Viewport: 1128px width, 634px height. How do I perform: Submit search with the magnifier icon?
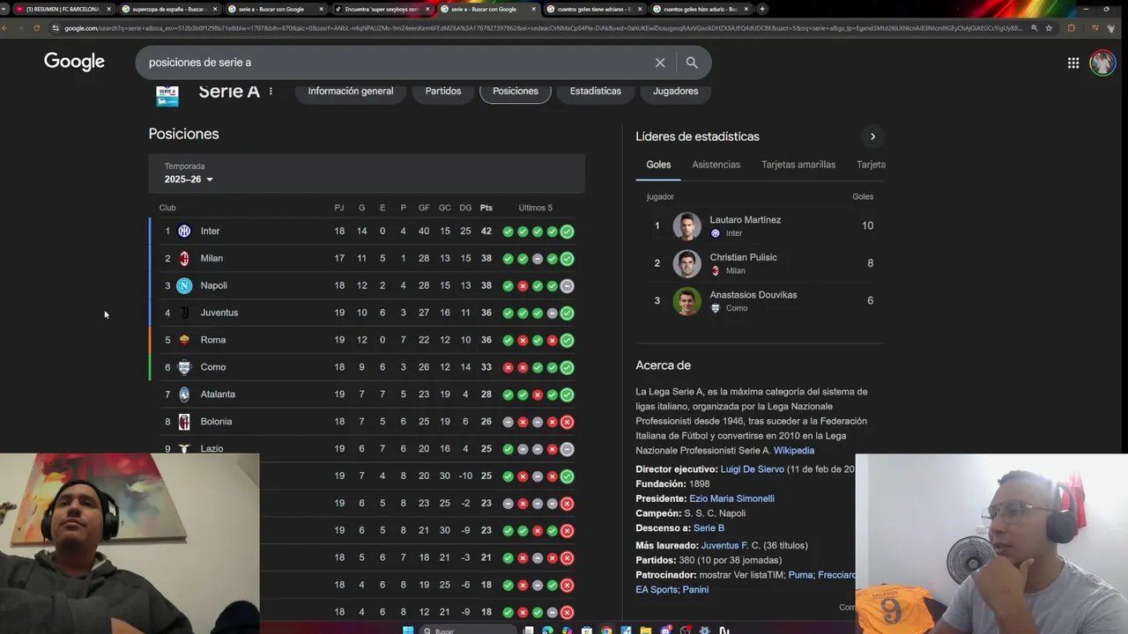(x=692, y=63)
